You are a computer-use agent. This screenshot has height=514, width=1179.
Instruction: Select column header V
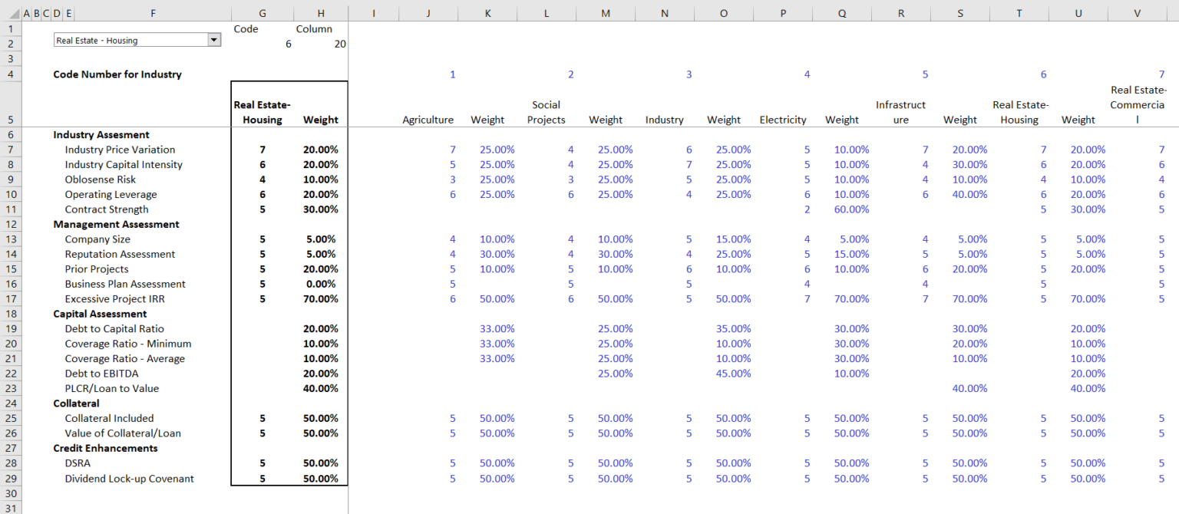[x=1136, y=12]
